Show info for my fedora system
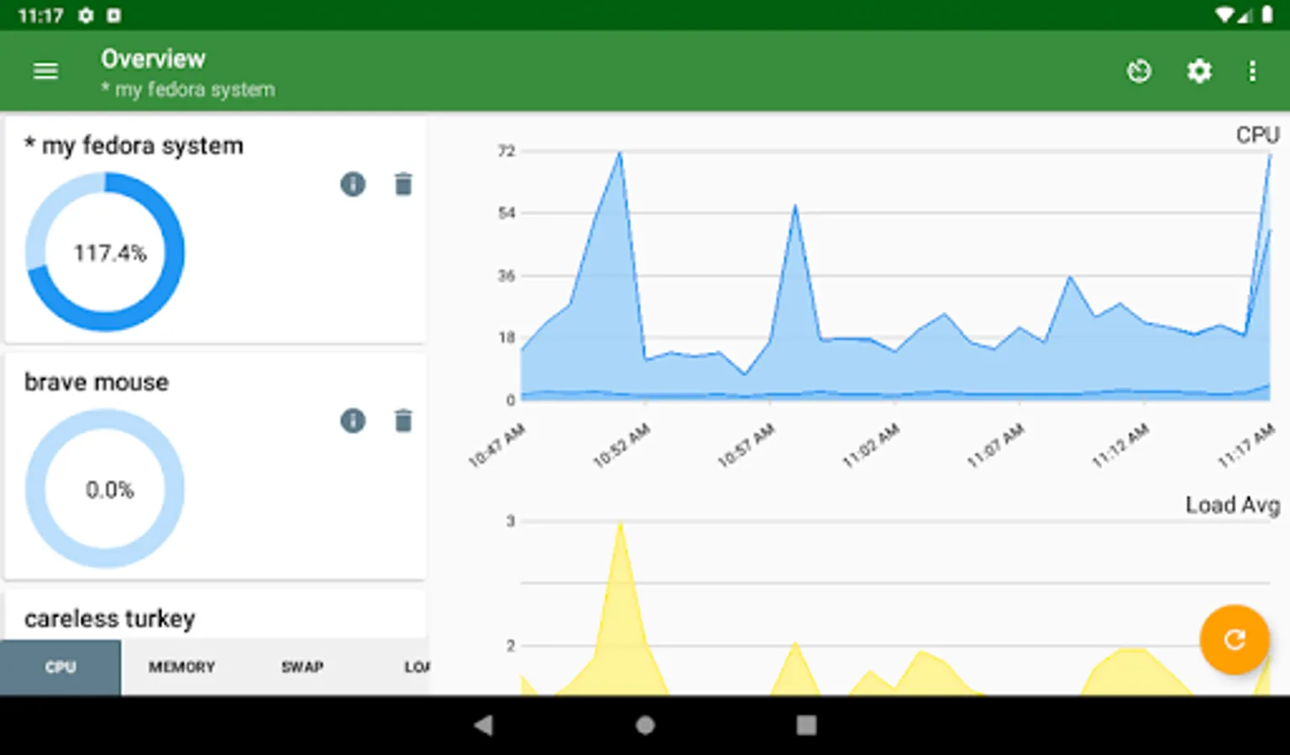This screenshot has width=1290, height=755. coord(353,184)
